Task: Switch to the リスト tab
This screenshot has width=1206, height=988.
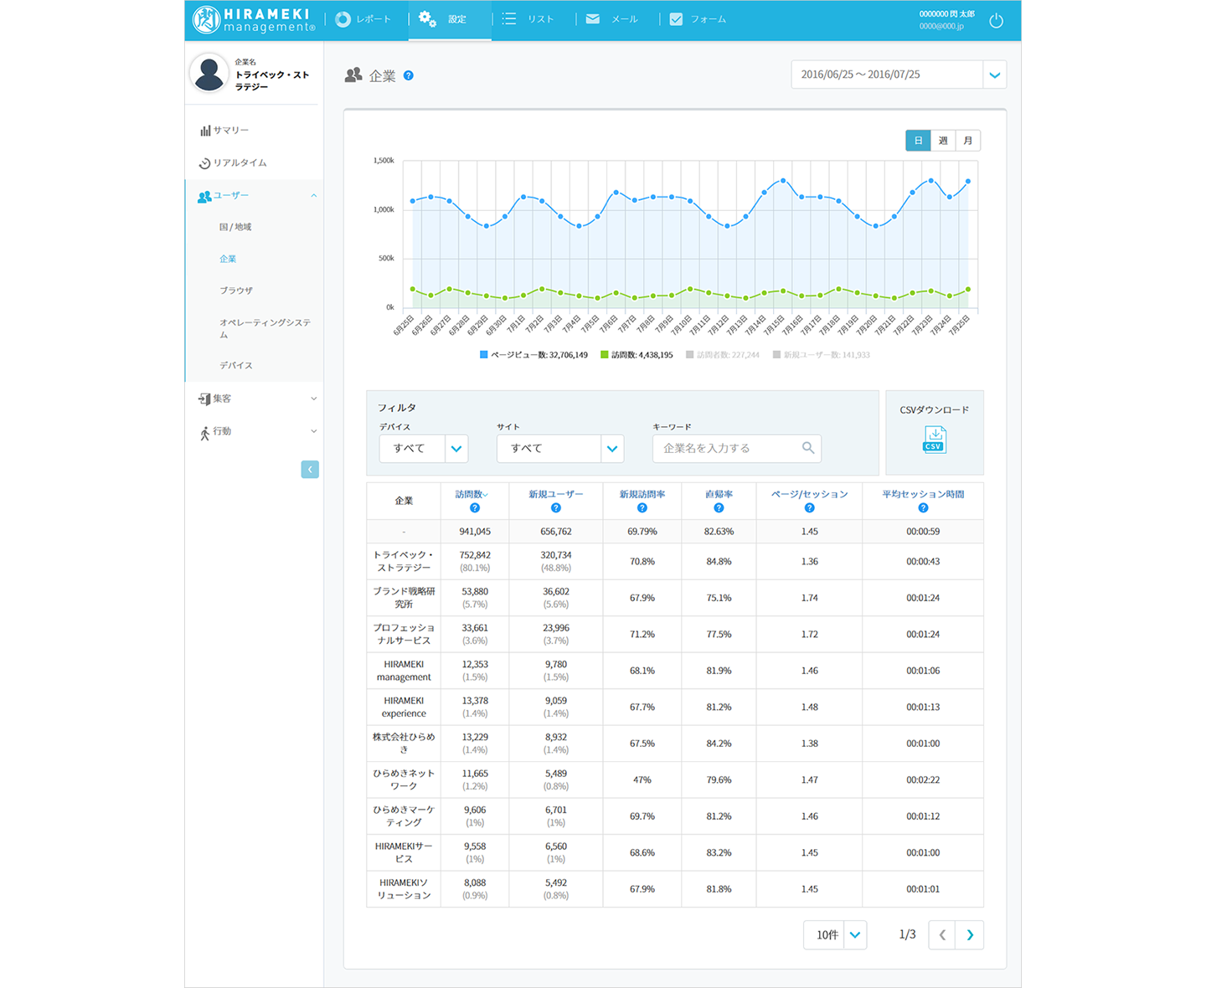Action: (x=528, y=19)
